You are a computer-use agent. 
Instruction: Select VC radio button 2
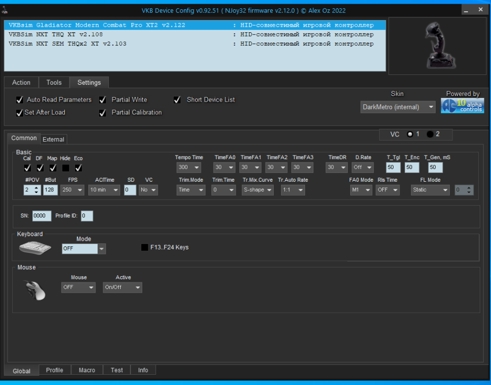(x=430, y=134)
